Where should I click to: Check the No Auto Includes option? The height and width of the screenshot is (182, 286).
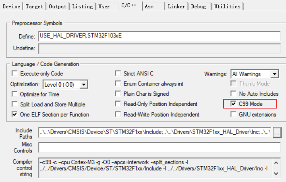coord(233,94)
